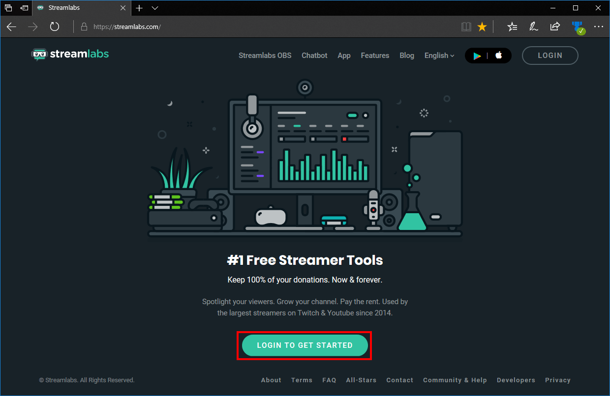Click the Apple download icon
The image size is (610, 396).
point(499,56)
